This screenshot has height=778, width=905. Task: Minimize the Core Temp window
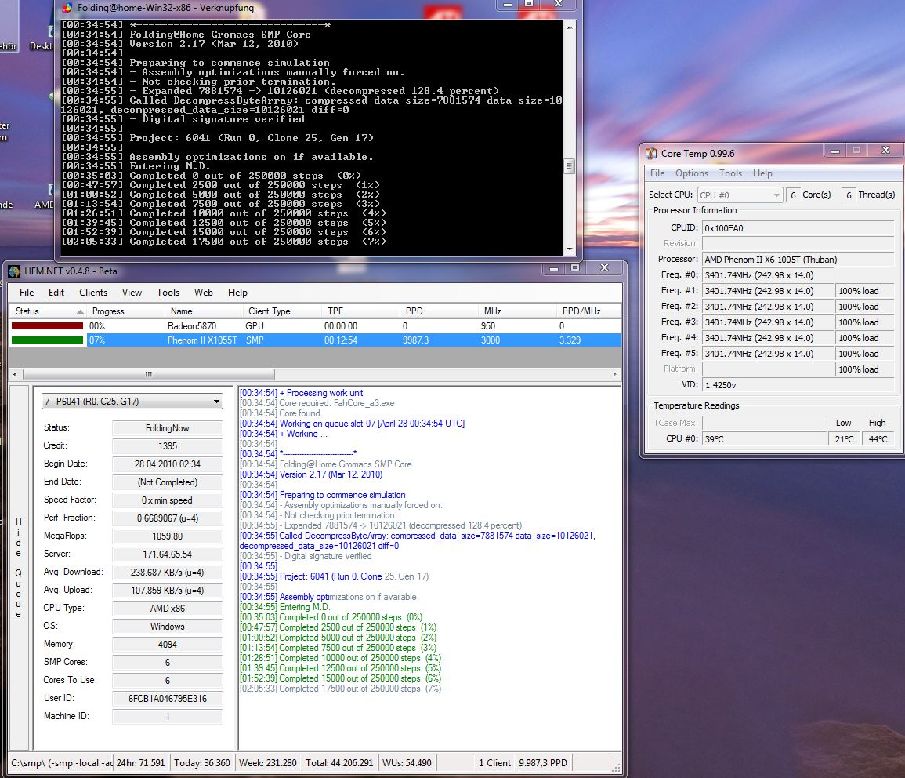tap(834, 150)
